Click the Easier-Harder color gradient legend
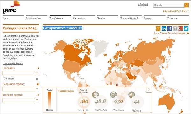 [49, 100]
